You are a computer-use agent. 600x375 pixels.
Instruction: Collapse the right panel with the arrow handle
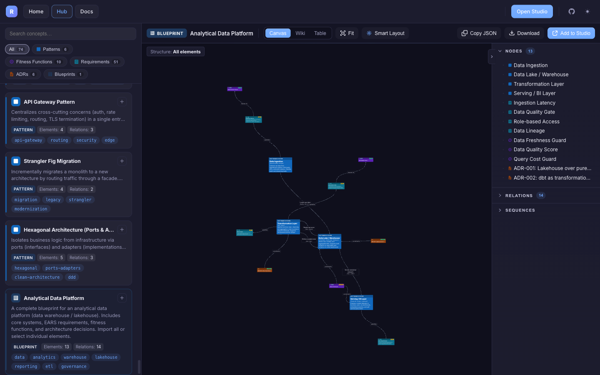492,57
